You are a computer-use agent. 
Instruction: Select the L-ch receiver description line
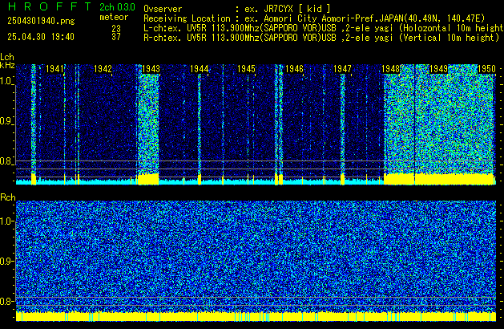click(x=324, y=28)
